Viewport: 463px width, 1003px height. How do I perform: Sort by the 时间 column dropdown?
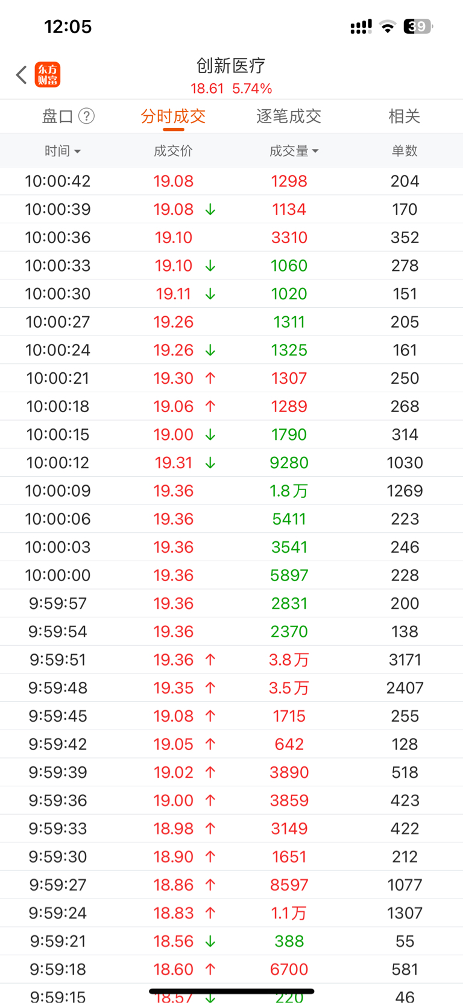(x=63, y=151)
